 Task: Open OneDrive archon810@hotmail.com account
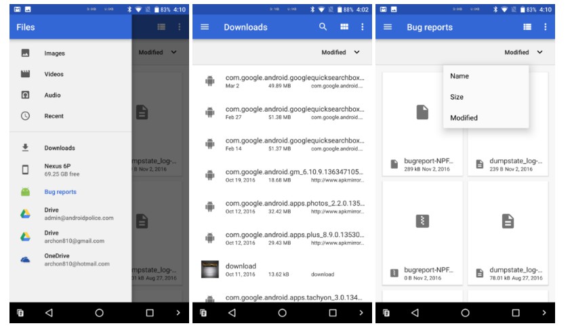point(70,260)
